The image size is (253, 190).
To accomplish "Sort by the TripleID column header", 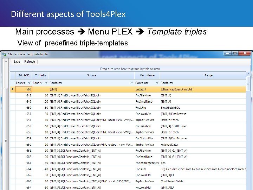I will pos(24,76).
